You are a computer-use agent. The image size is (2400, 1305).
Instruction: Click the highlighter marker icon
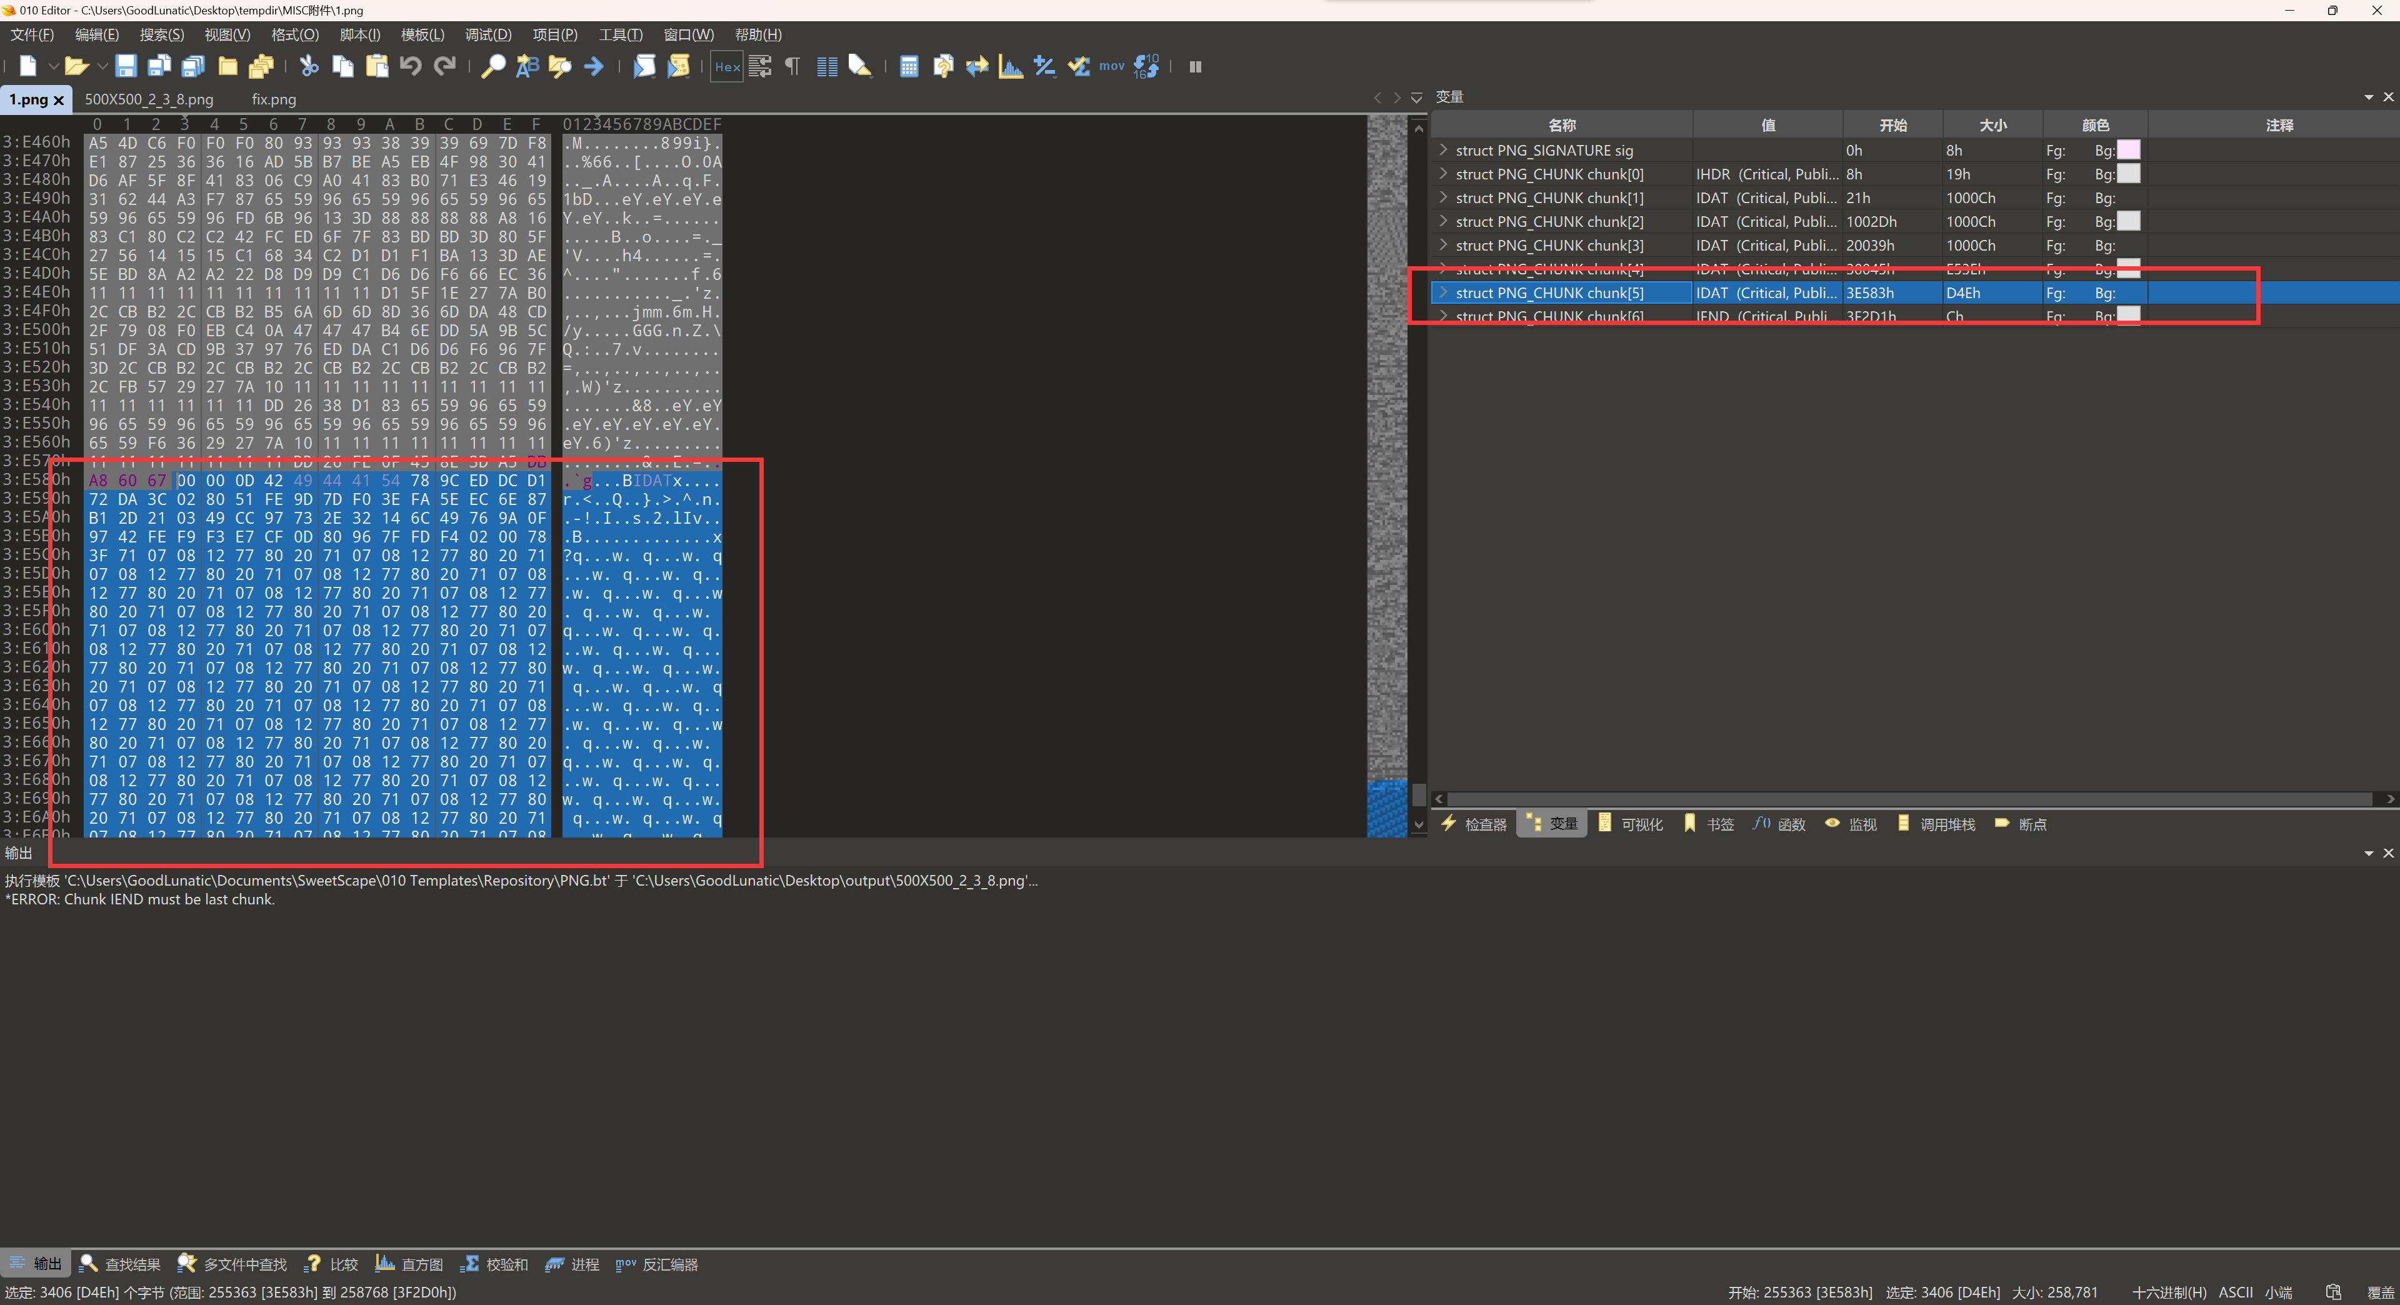860,66
